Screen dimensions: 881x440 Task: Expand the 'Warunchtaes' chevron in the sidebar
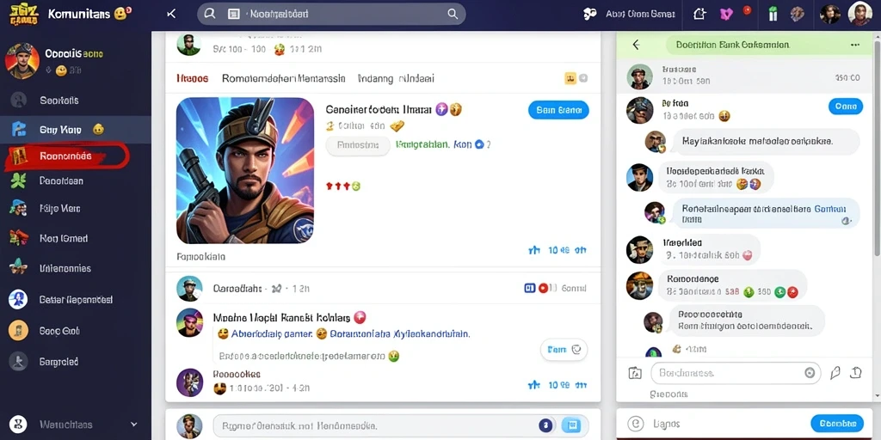tap(133, 425)
